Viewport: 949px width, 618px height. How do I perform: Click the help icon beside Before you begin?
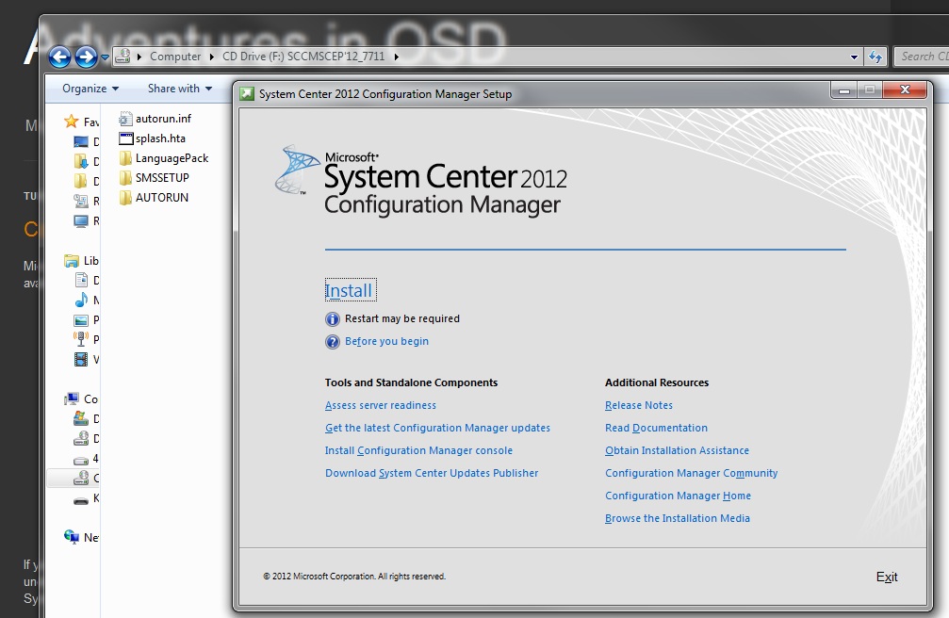point(333,342)
